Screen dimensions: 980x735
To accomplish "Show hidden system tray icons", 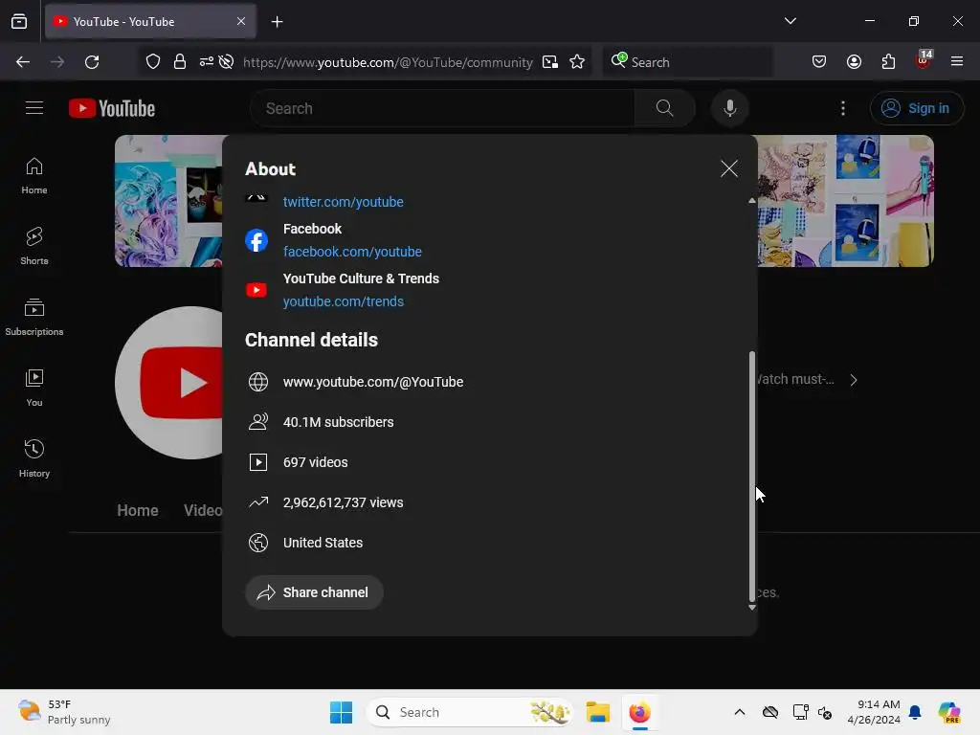I will (x=740, y=712).
